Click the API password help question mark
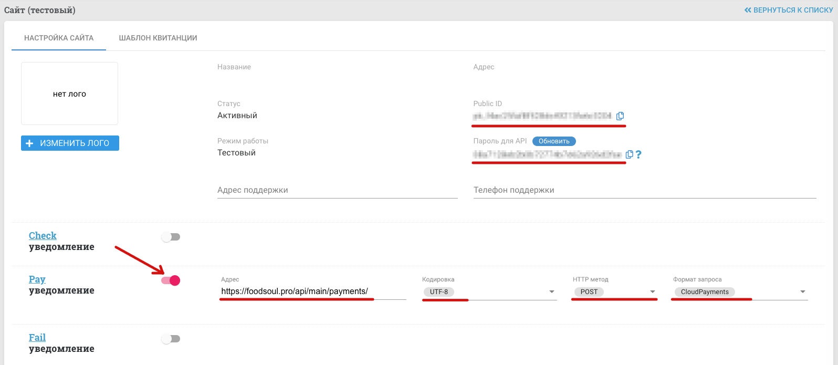Screen dimensions: 838x365 [x=638, y=154]
